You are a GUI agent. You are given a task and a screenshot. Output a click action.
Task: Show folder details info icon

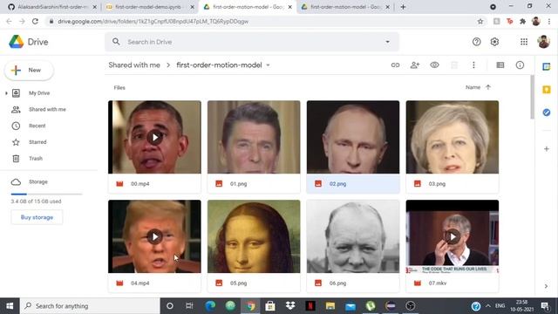pos(520,65)
